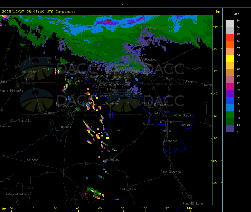251x212 pixels.
Task: Click the Carmensa map label
Action: (x=171, y=141)
